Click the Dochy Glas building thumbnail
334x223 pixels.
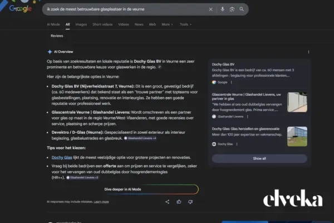[297, 137]
